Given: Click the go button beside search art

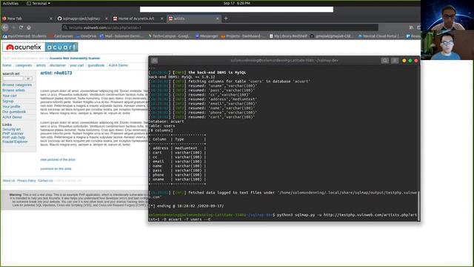Looking at the screenshot, I should (x=28, y=79).
